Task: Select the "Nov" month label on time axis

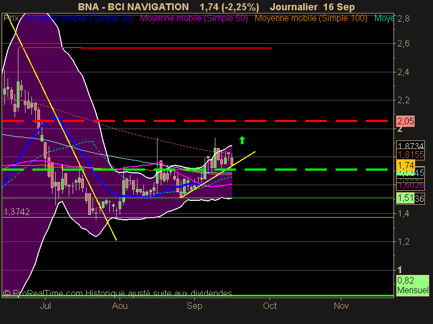Action: click(x=342, y=306)
